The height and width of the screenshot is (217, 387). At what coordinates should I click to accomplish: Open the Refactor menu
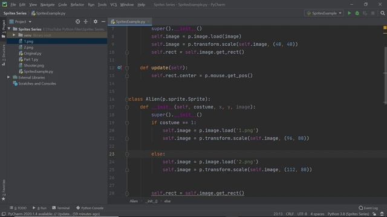coord(77,4)
